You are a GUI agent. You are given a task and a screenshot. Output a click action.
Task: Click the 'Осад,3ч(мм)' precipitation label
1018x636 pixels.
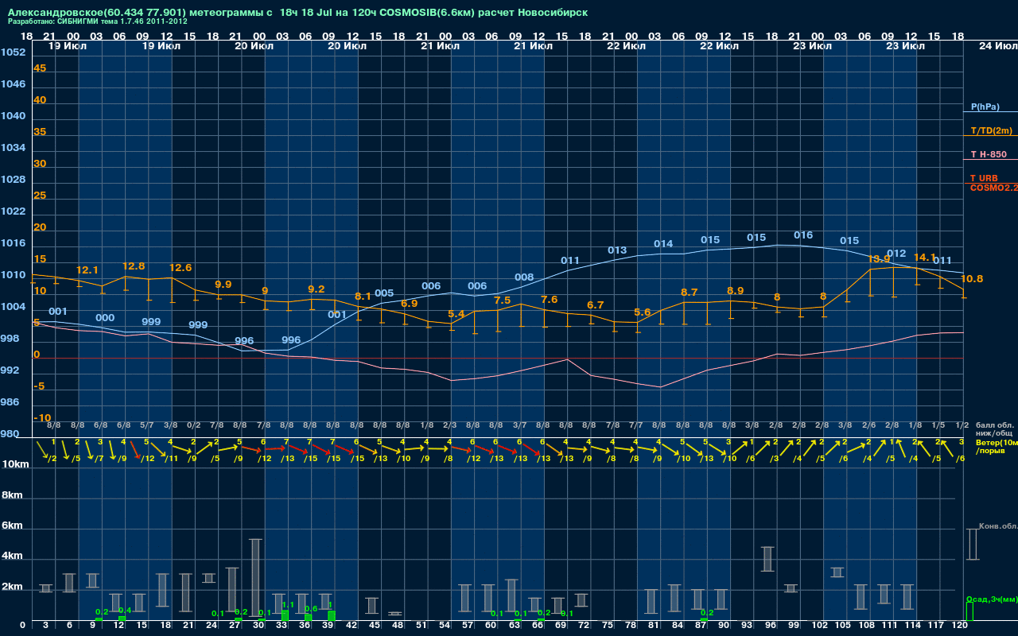pos(991,599)
